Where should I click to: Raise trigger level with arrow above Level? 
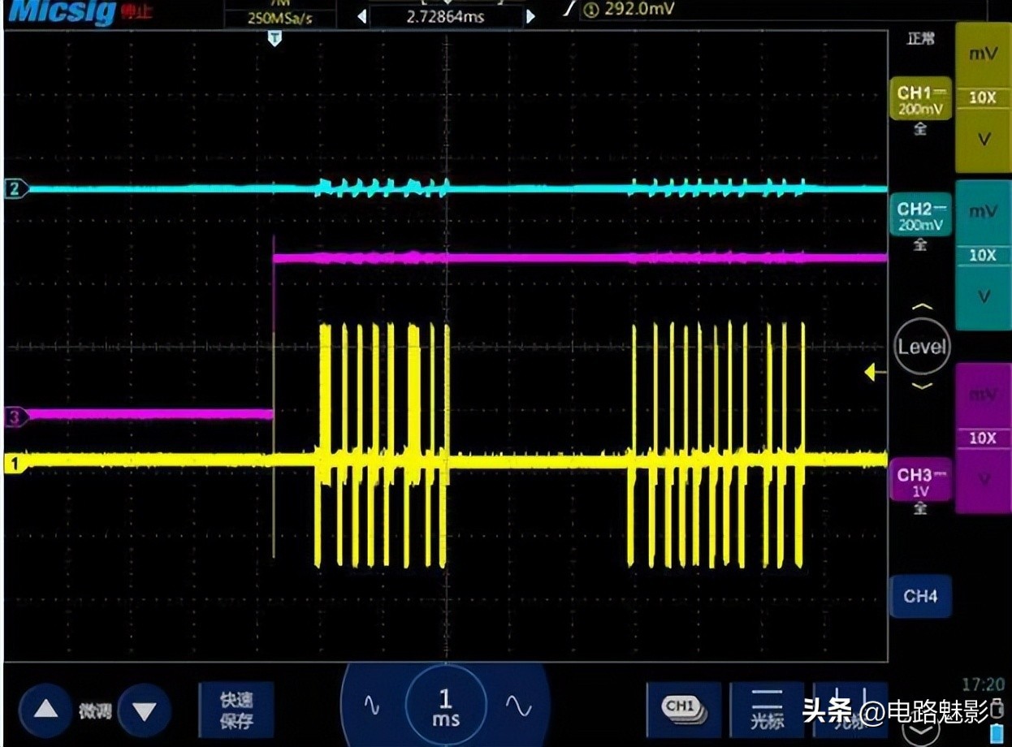[922, 308]
